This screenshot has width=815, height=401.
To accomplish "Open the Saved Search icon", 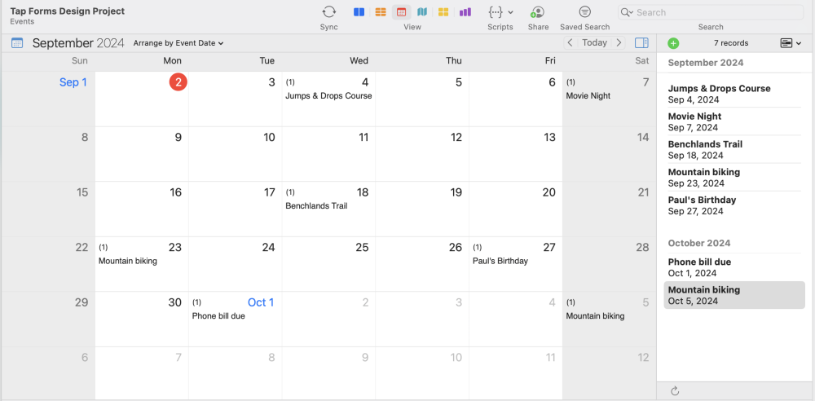I will coord(584,12).
